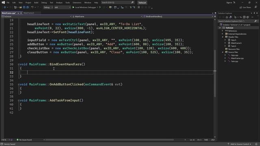This screenshot has height=146, width=260.
Task: Open the Extensions menu
Action: 77,3
